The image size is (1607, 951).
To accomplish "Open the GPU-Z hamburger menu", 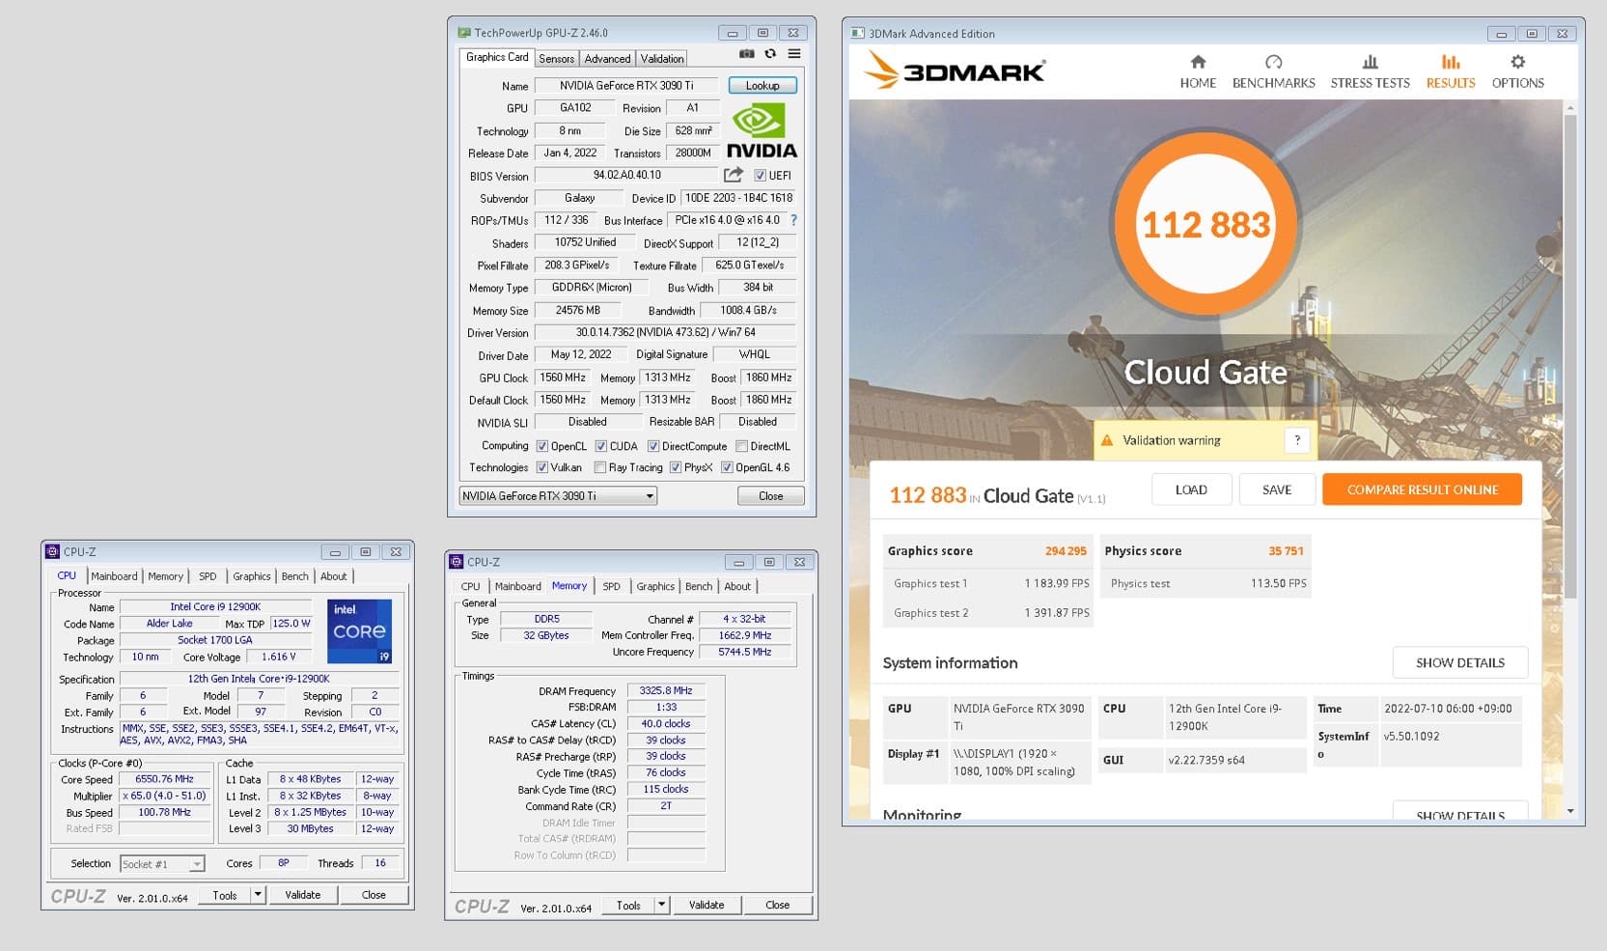I will coord(794,55).
